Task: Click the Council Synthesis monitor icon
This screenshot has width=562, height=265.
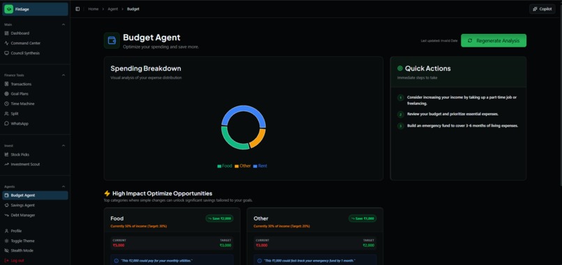Action: coord(6,54)
